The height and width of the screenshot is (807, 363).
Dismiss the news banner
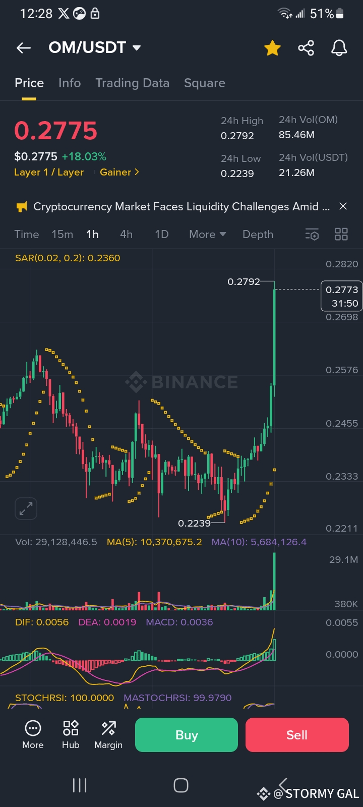[x=343, y=206]
